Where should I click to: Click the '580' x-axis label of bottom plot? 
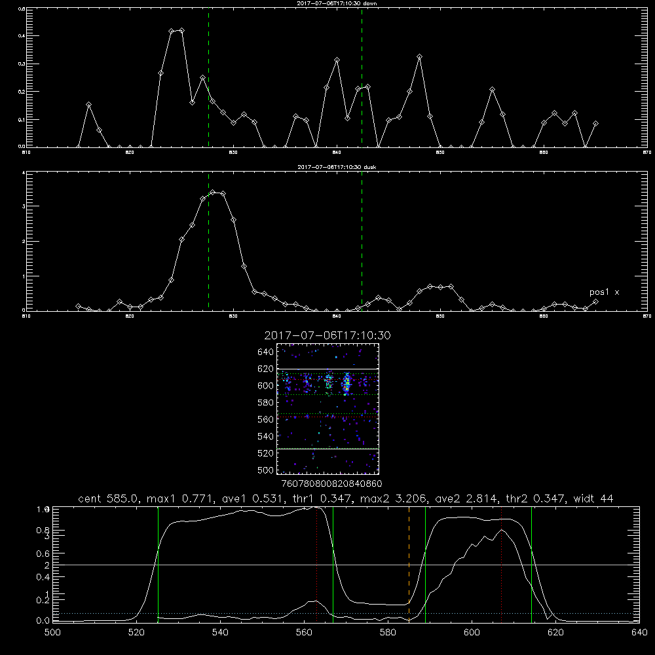(x=388, y=633)
